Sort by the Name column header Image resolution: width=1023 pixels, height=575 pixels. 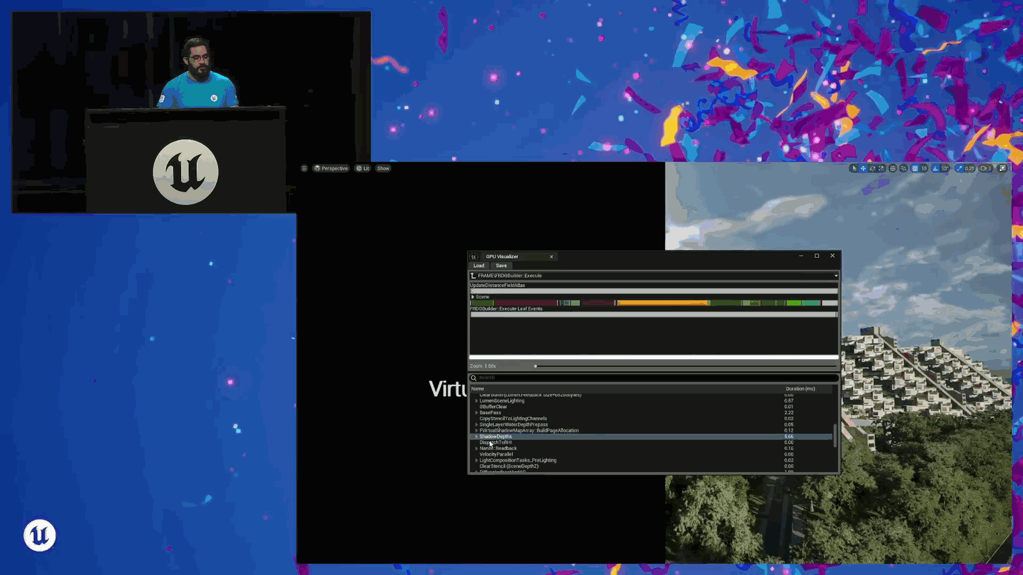click(478, 388)
